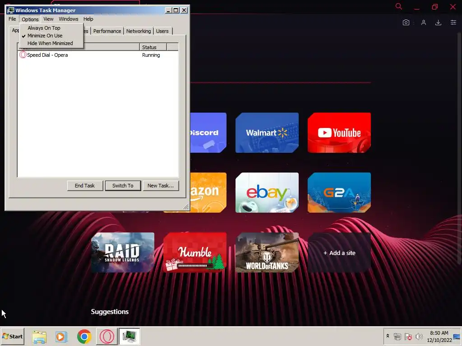Click the network icon in system tray
Screen dimensions: 462x346
(397, 336)
